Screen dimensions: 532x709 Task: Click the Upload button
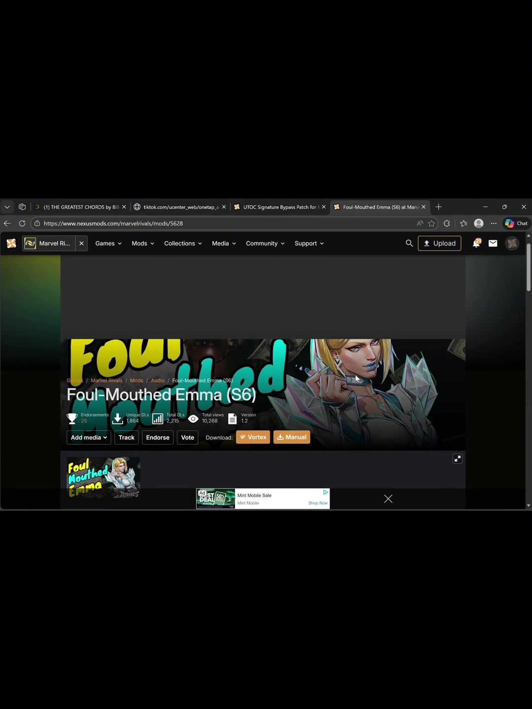(x=439, y=243)
